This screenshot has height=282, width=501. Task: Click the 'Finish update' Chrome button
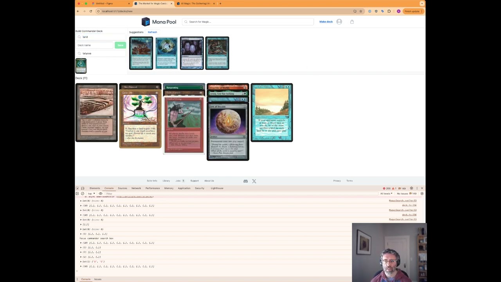(414, 11)
